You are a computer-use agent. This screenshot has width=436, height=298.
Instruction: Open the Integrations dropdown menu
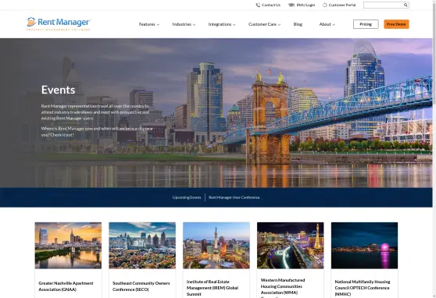pyautogui.click(x=222, y=24)
